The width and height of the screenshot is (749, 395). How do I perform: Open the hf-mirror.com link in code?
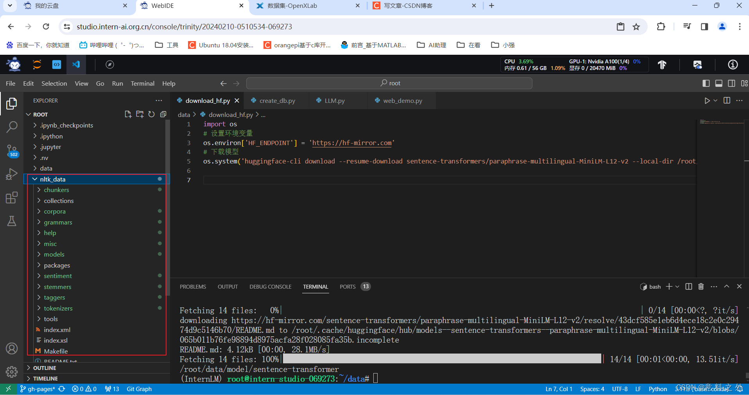coord(352,143)
